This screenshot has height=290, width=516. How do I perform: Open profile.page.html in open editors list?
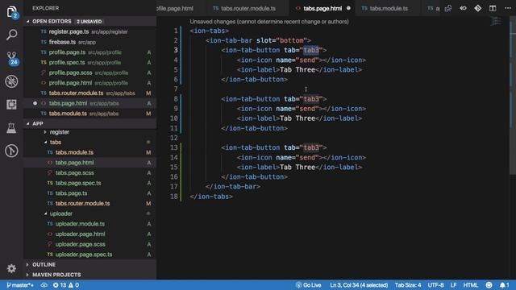tap(90, 83)
